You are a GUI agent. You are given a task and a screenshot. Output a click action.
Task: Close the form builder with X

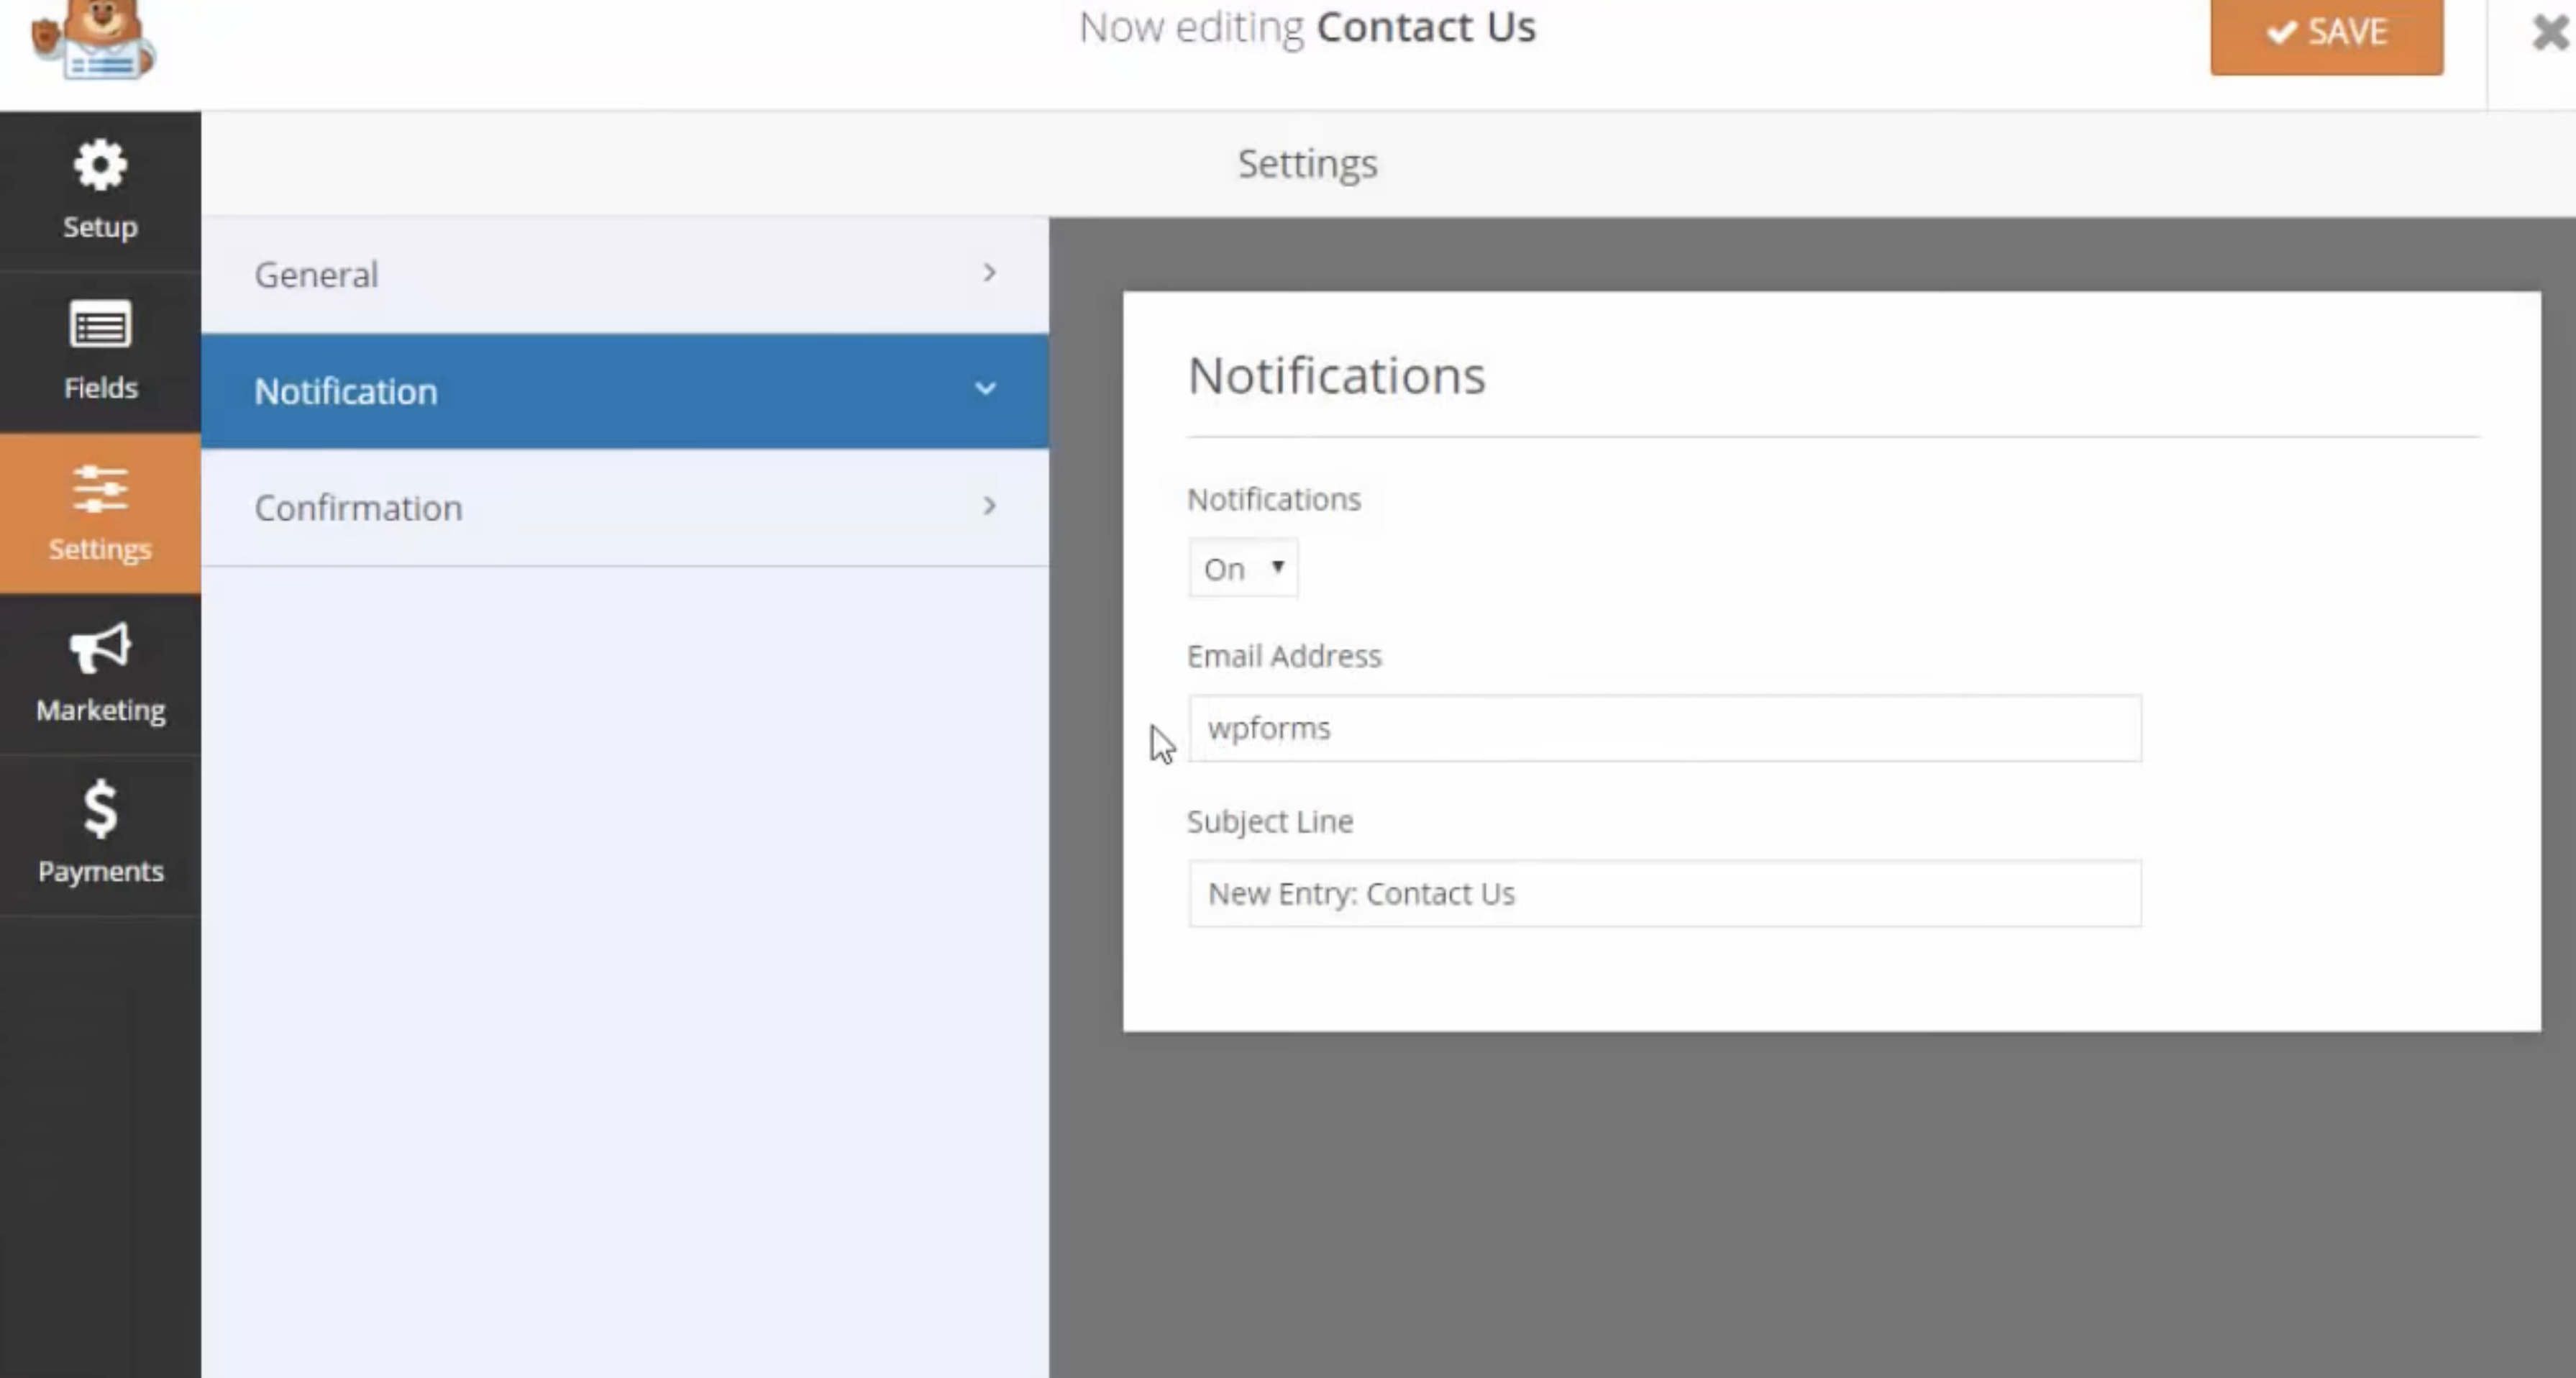(2551, 33)
